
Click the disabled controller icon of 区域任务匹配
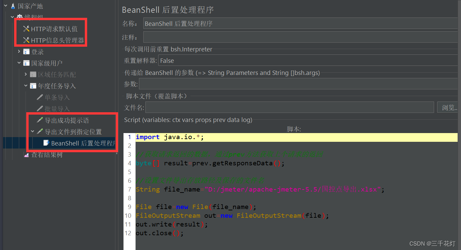point(33,75)
